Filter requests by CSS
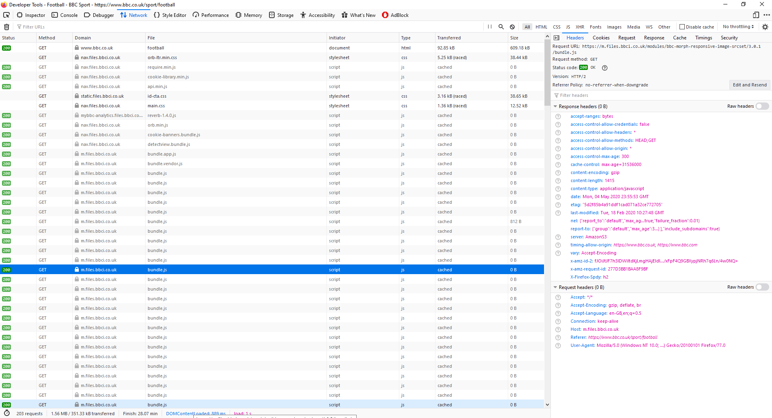Image resolution: width=772 pixels, height=418 pixels. pos(556,27)
